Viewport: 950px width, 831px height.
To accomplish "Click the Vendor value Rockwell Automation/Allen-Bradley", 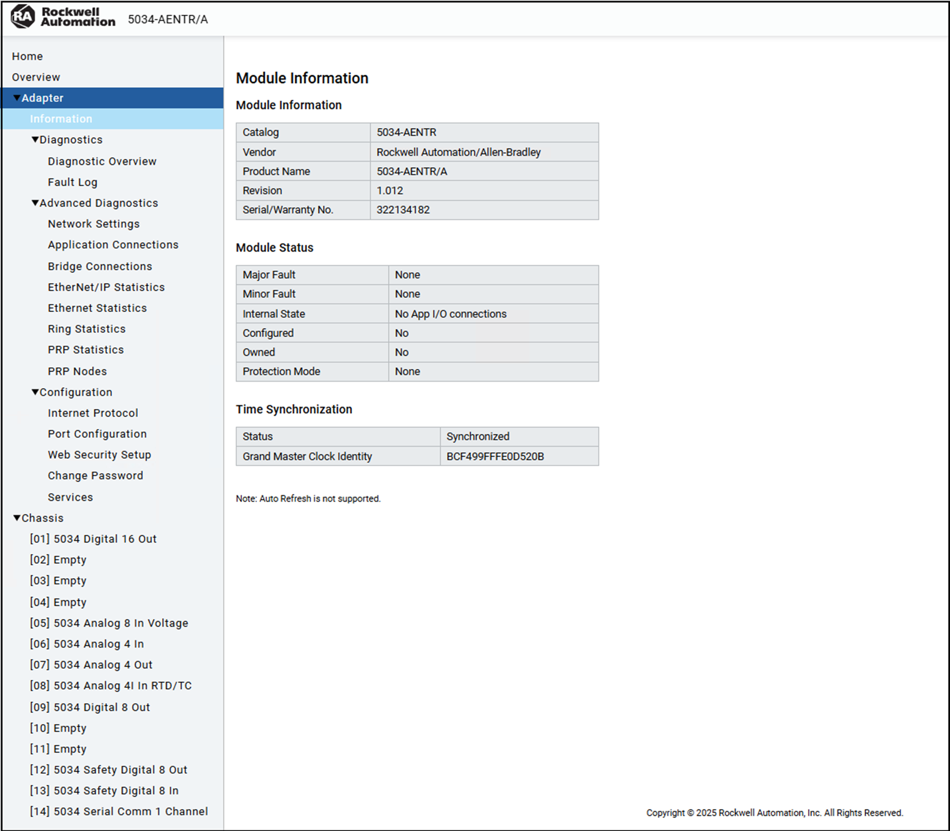I will click(x=458, y=152).
